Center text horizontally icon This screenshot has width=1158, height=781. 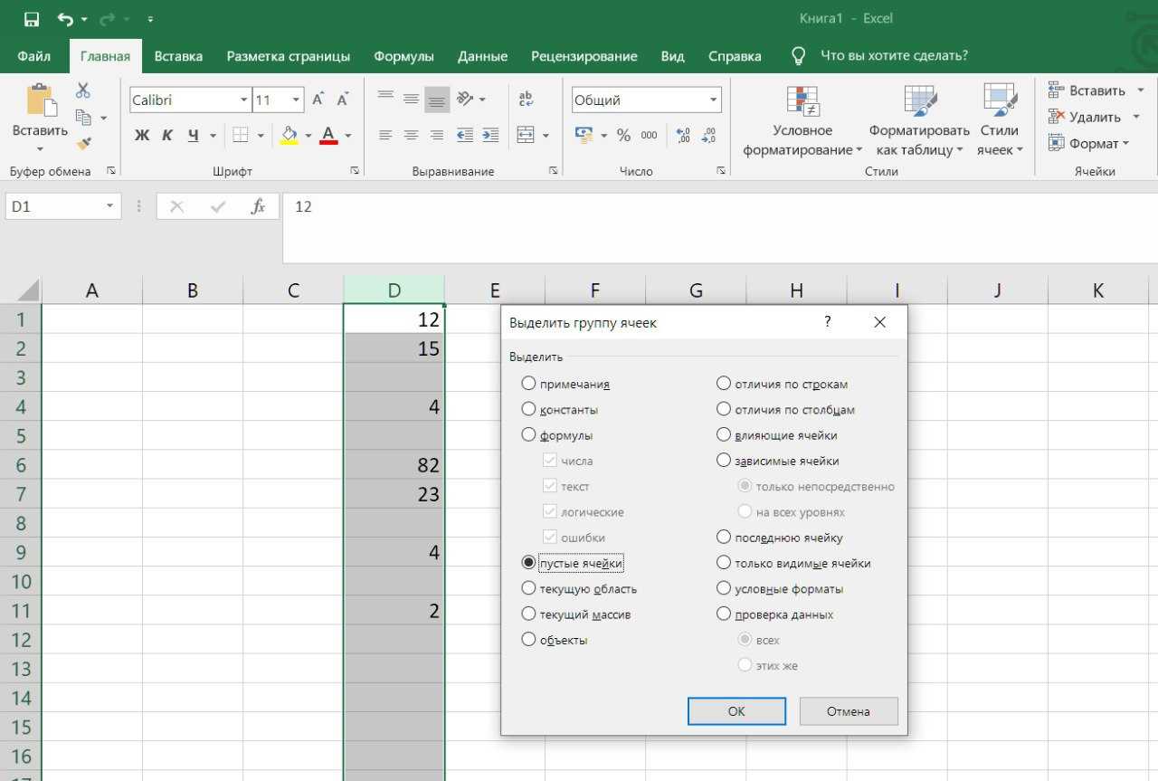[412, 136]
